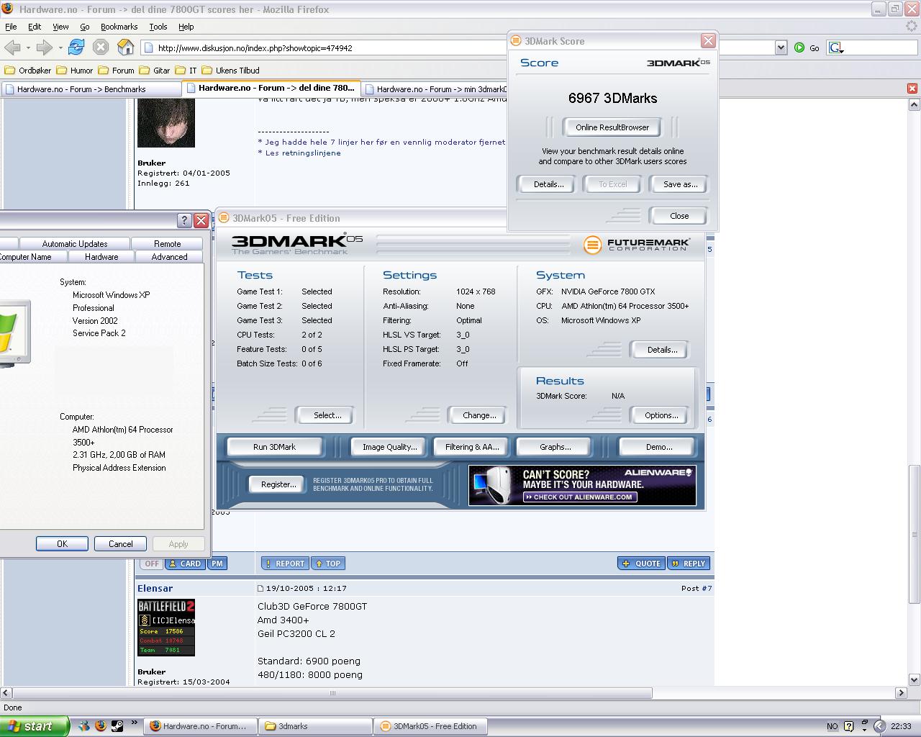This screenshot has width=921, height=737.
Task: Click the Run 3DMark button
Action: 274,447
